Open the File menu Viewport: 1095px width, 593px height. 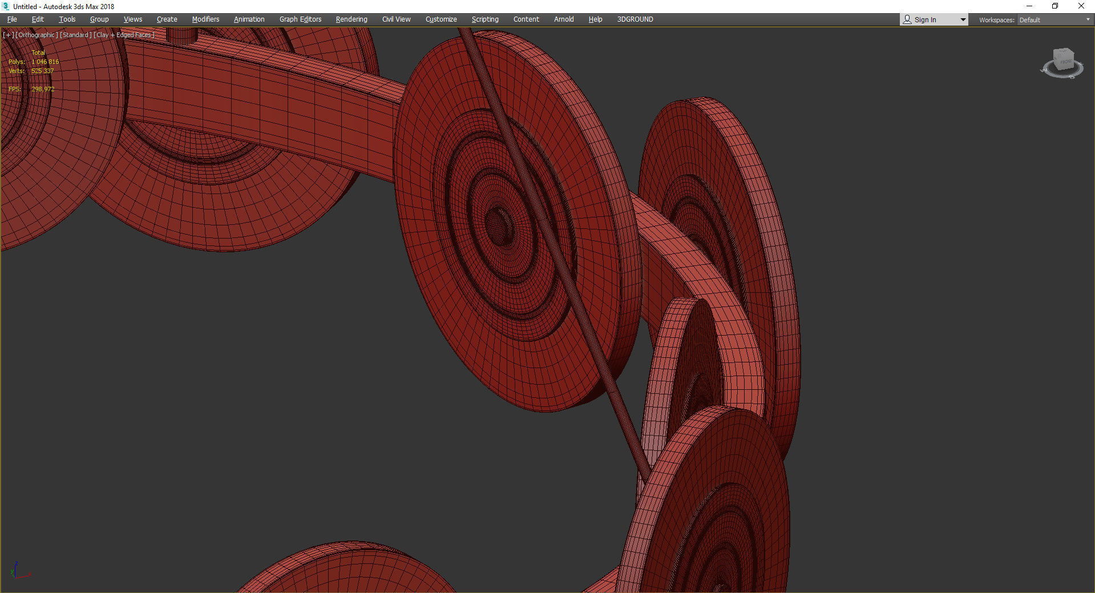click(12, 19)
